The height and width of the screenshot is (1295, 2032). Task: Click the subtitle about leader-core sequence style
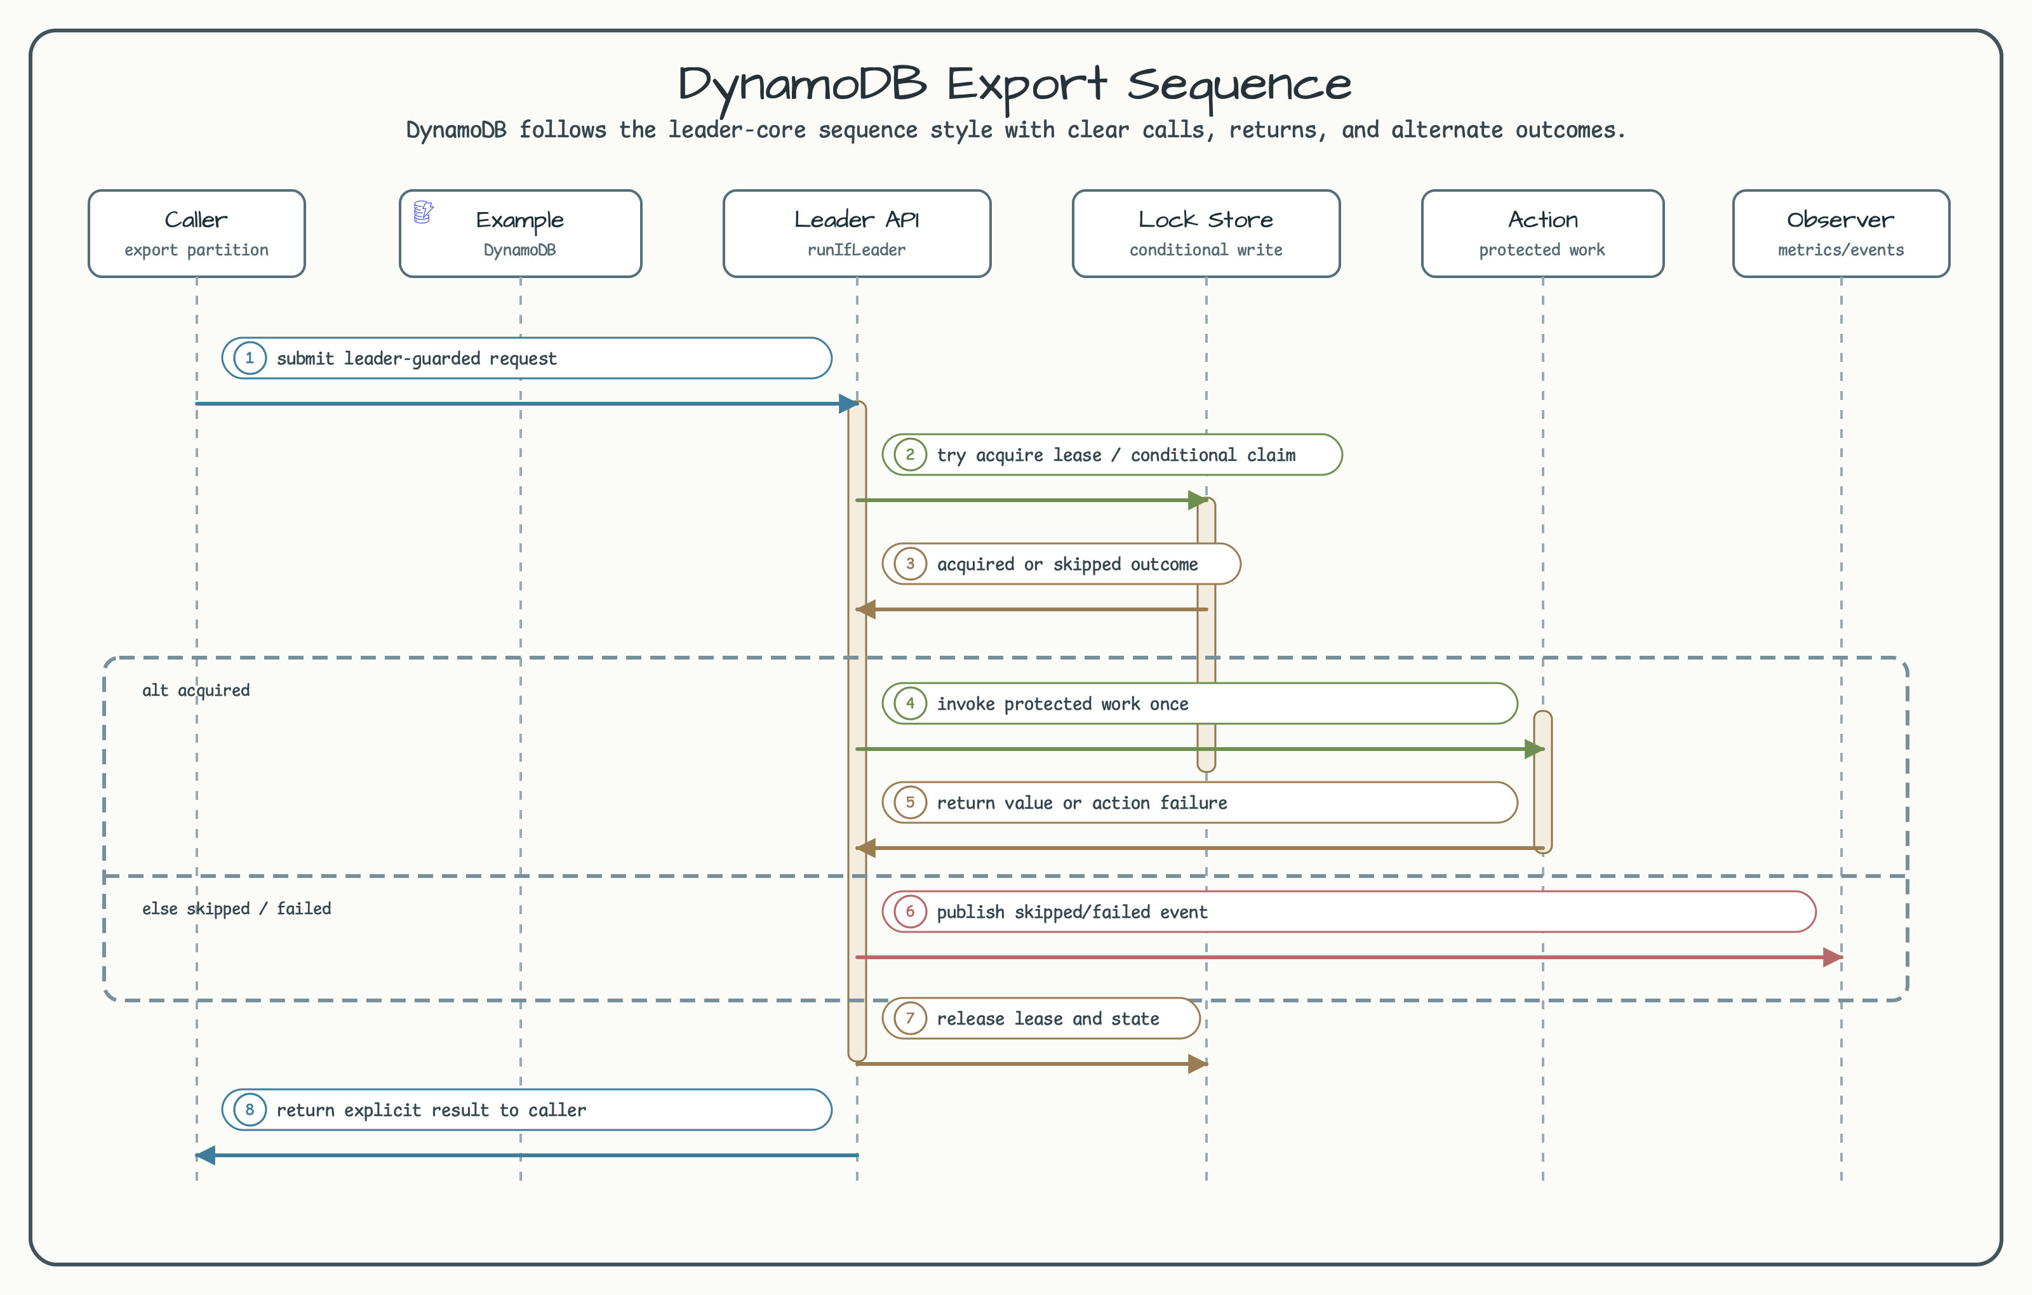1015,130
